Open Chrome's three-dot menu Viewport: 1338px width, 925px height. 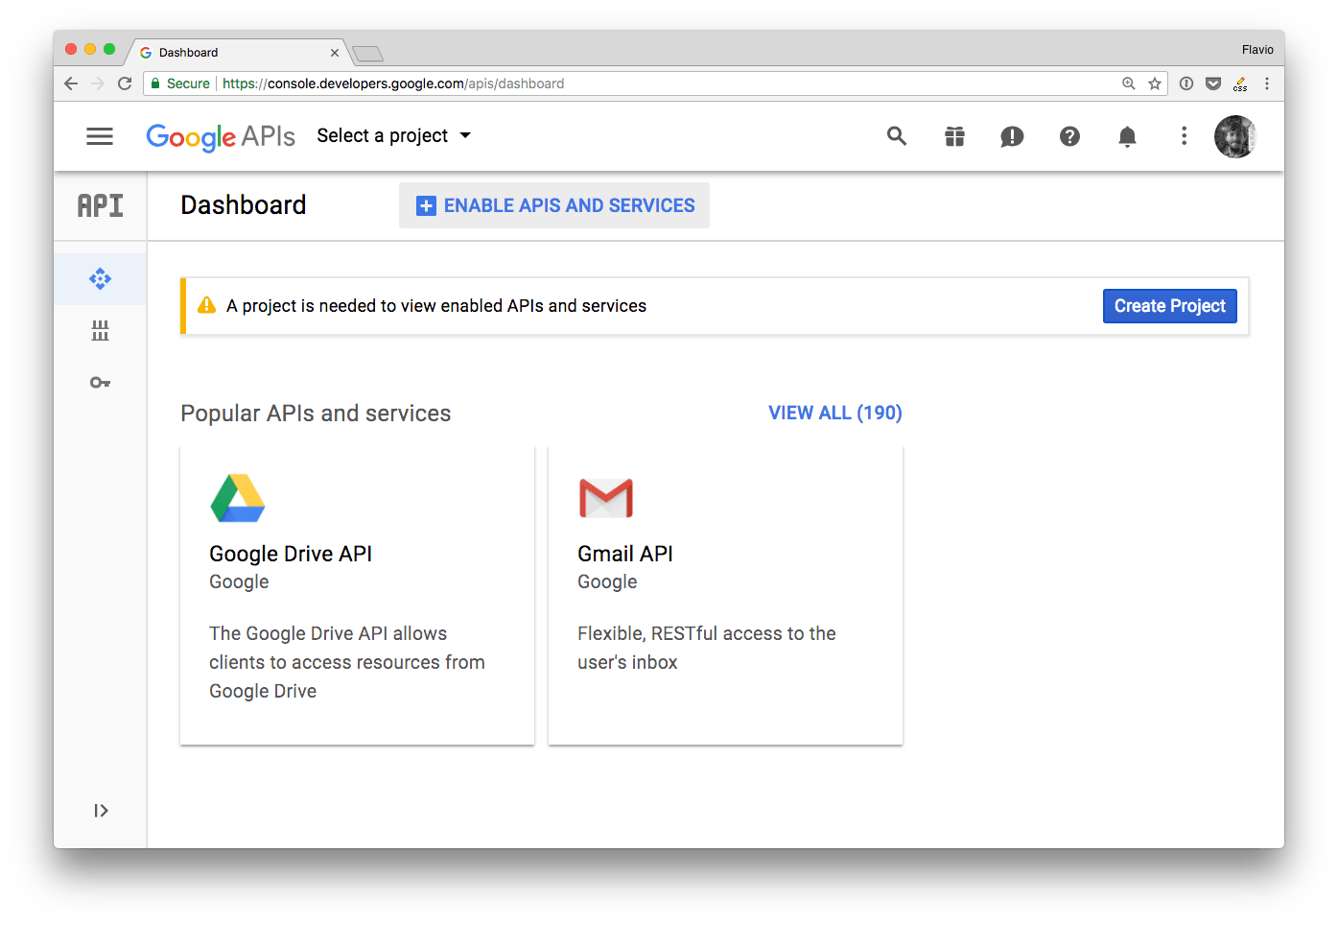pyautogui.click(x=1267, y=83)
